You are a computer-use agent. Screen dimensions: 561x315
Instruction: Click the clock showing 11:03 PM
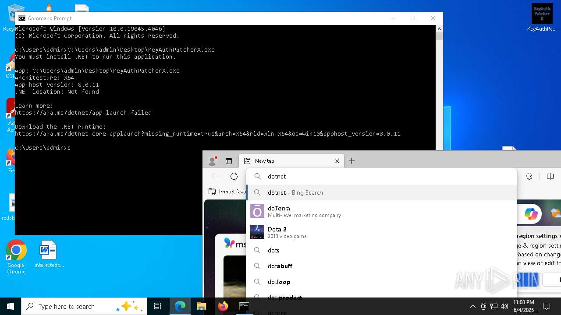click(523, 306)
